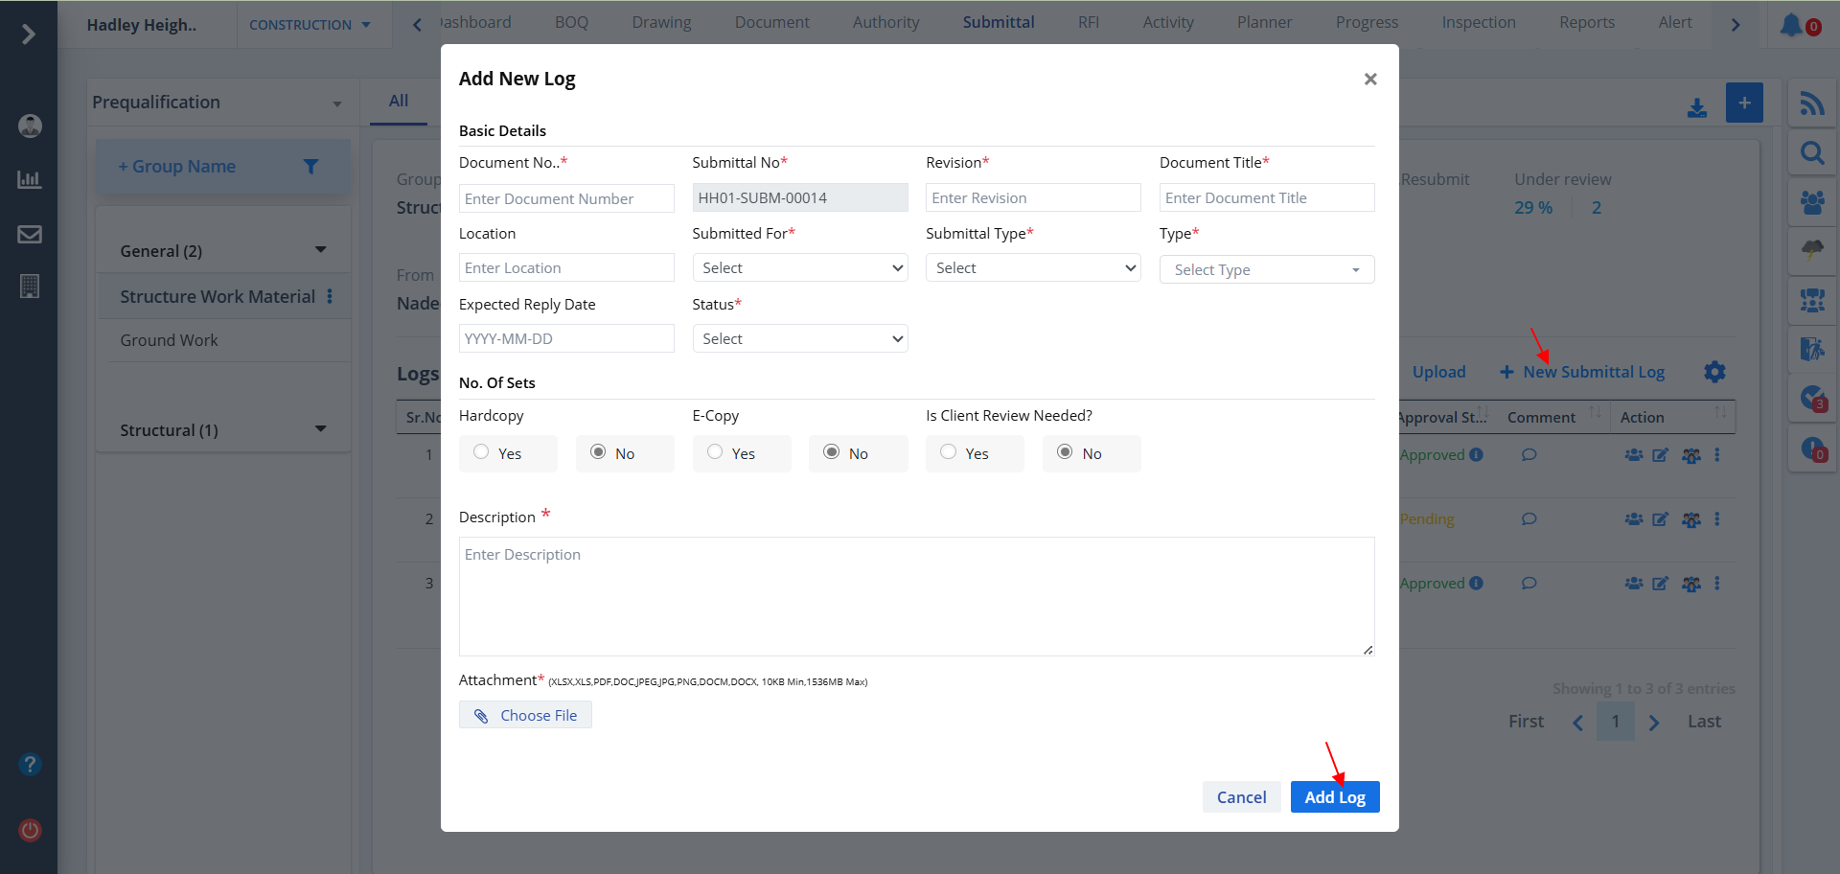Select Yes for E-Copy
The image size is (1840, 874).
[x=715, y=452]
